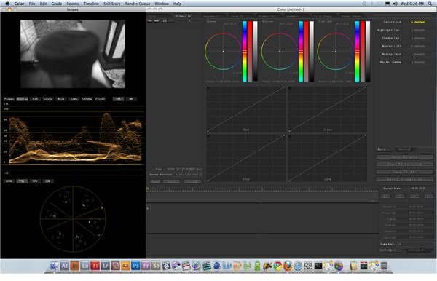Image resolution: width=437 pixels, height=281 pixels.
Task: Open the Grade menu
Action: click(57, 4)
